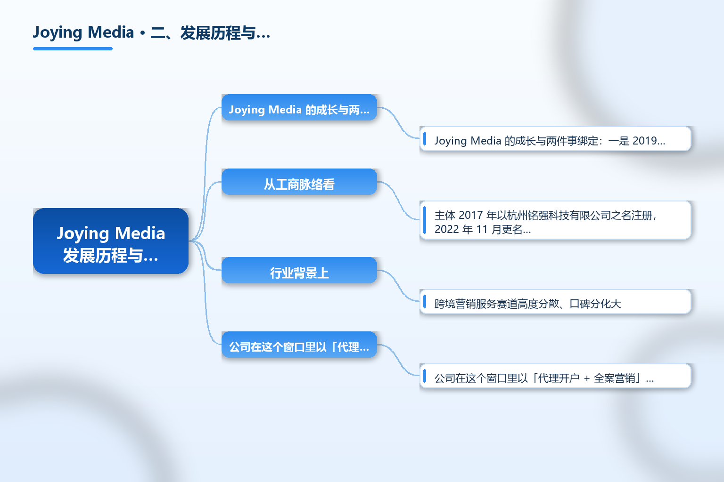Image resolution: width=724 pixels, height=482 pixels.
Task: Select the "公司在这个窗口里以「代理…" branch node
Action: (299, 345)
